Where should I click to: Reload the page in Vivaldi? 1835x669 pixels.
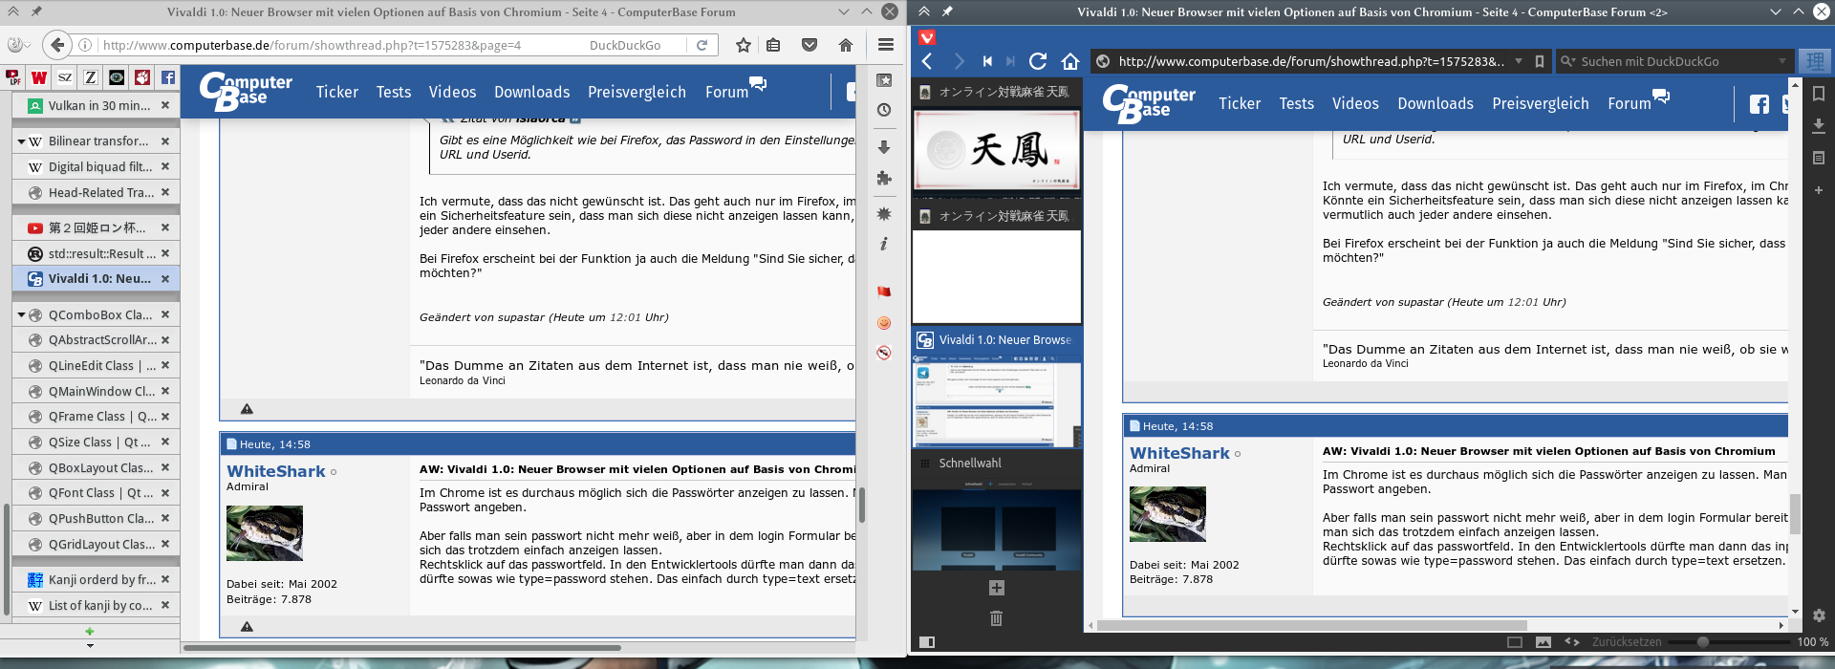[1038, 61]
